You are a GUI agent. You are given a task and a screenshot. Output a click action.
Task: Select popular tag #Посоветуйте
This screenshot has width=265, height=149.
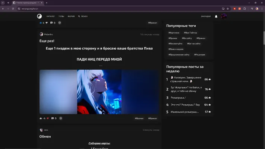[x=175, y=44]
